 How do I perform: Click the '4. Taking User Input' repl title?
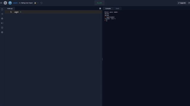click(26, 3)
